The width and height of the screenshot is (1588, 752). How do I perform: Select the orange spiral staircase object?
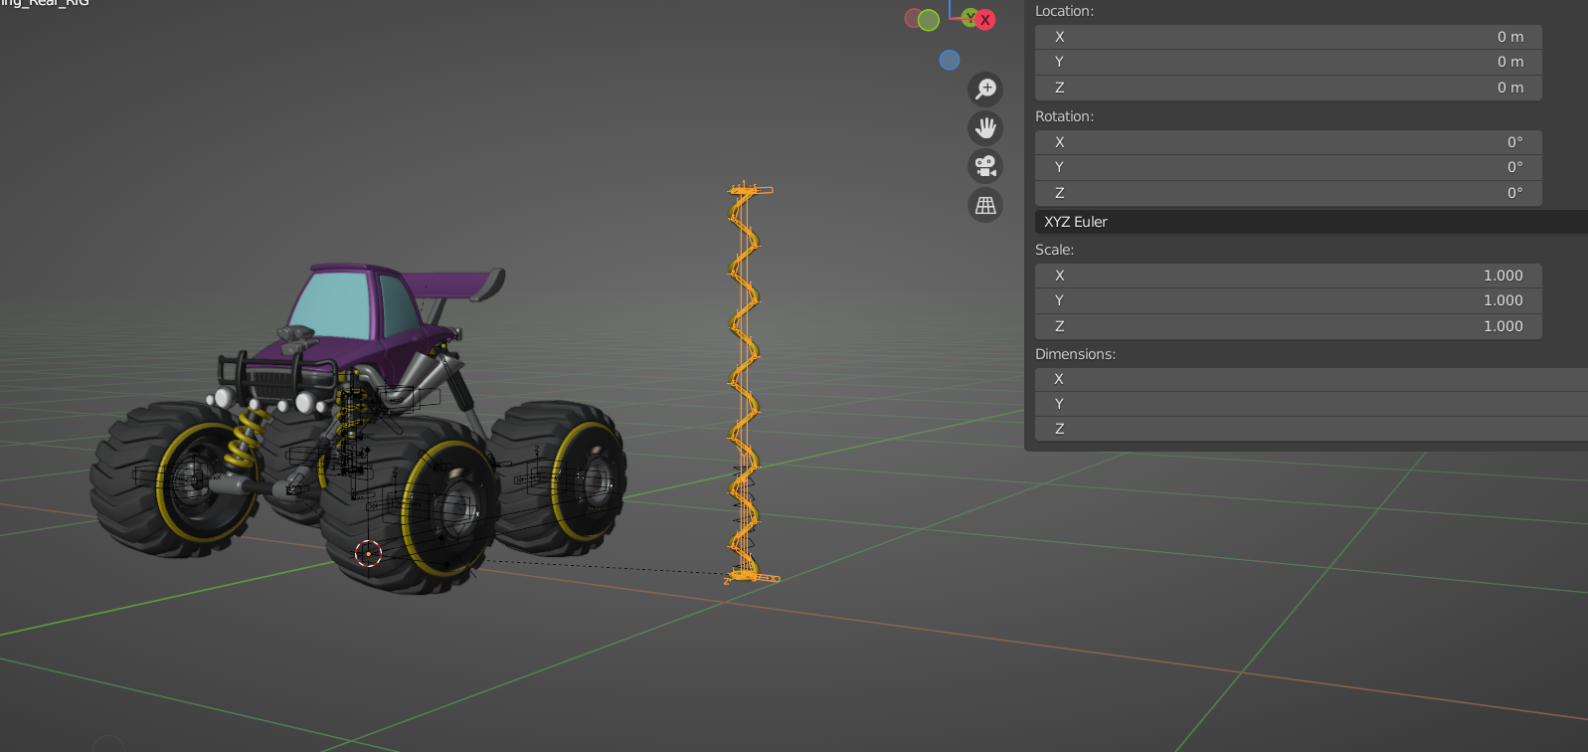click(x=746, y=383)
